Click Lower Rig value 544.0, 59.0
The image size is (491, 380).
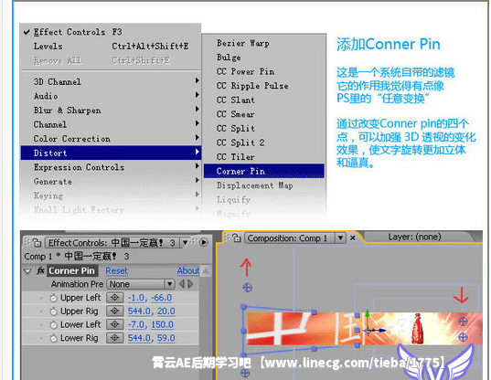tap(151, 338)
